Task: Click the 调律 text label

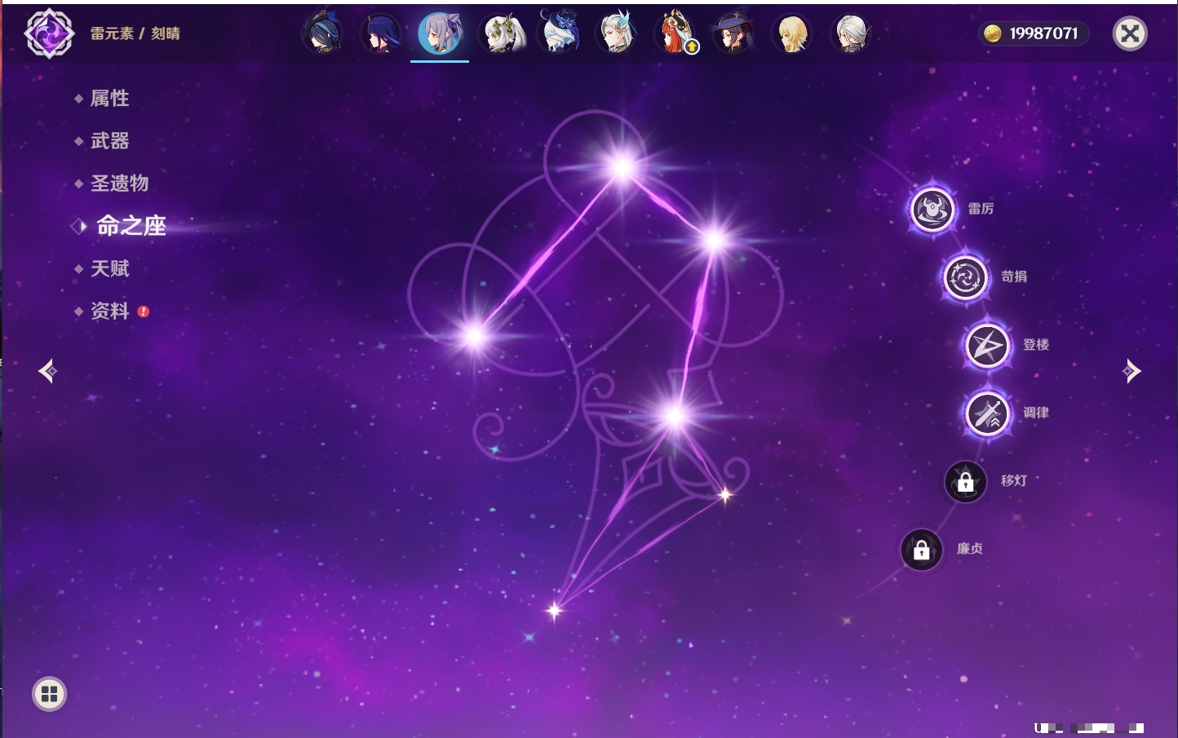Action: point(1036,413)
